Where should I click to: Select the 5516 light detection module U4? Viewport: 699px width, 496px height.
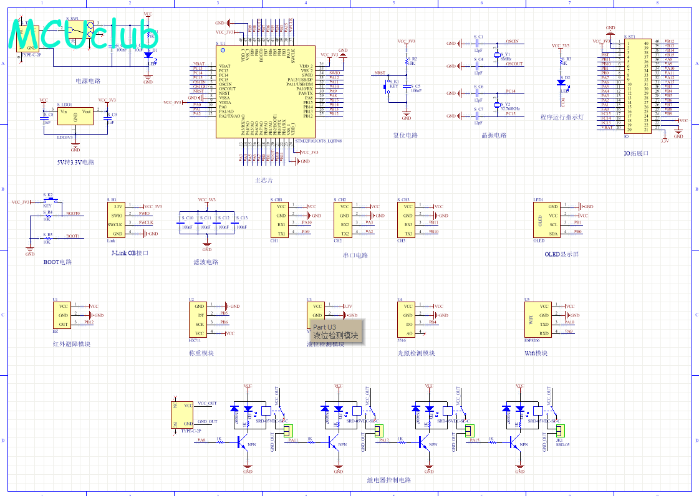click(407, 320)
